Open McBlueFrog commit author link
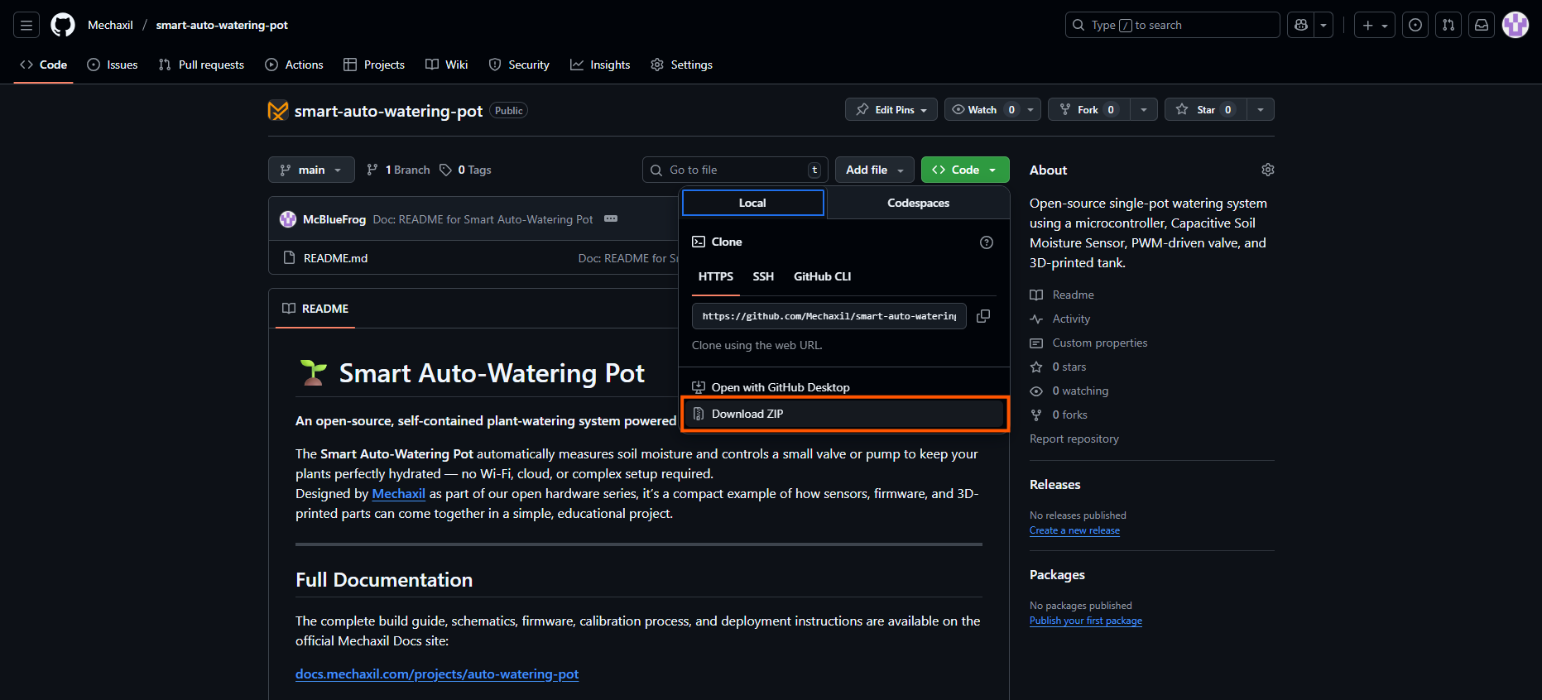The width and height of the screenshot is (1542, 700). (x=334, y=219)
